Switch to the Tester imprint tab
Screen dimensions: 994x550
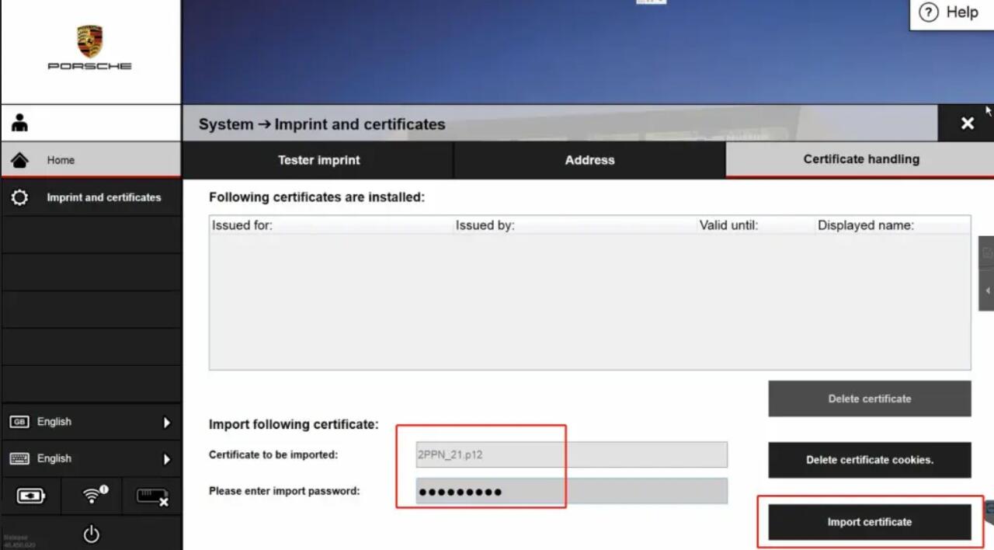coord(318,160)
